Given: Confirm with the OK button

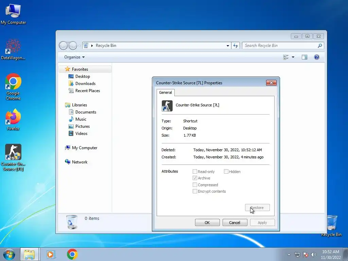Looking at the screenshot, I should (207, 223).
